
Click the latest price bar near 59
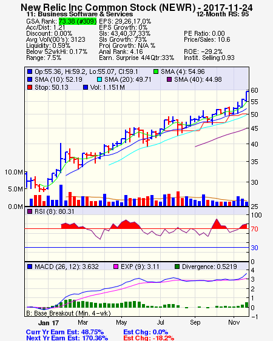click(x=247, y=96)
